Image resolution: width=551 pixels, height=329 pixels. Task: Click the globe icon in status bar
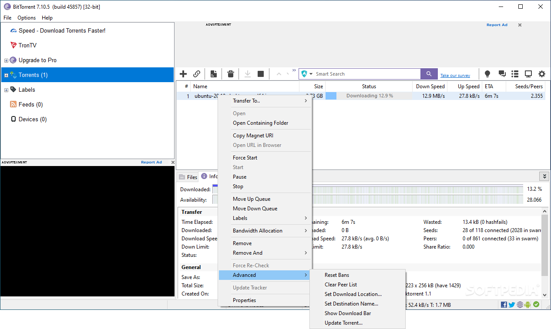[x=520, y=305]
